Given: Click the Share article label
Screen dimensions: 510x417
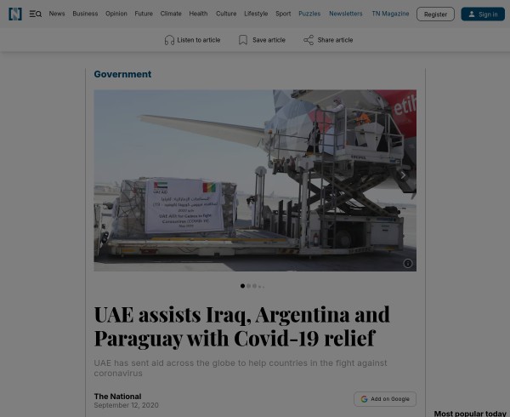Looking at the screenshot, I should pos(335,40).
